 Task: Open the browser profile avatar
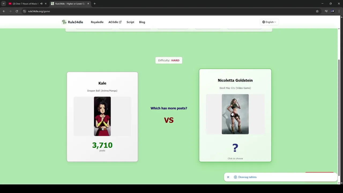pos(333,11)
